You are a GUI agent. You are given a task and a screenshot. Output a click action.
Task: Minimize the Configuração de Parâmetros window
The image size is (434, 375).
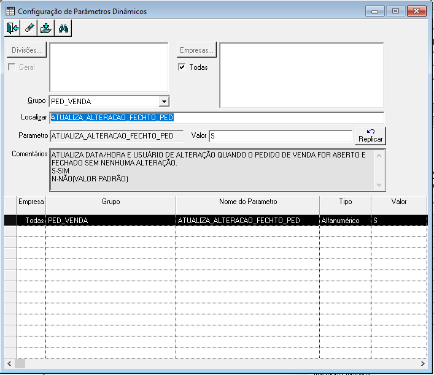[x=375, y=11]
